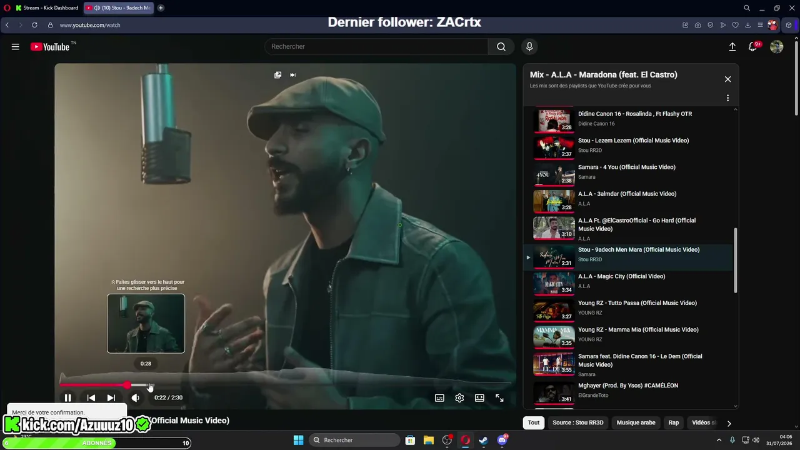Open the YouTube guide hamburger menu
The height and width of the screenshot is (450, 800).
tap(16, 47)
